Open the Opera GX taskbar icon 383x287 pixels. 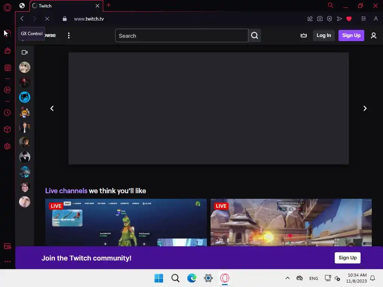click(x=225, y=278)
